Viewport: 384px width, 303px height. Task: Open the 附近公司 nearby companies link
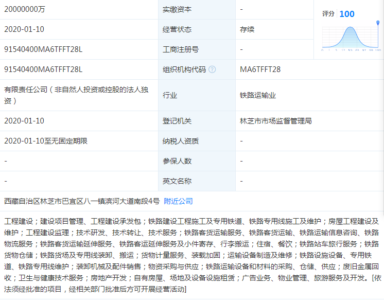pyautogui.click(x=178, y=201)
